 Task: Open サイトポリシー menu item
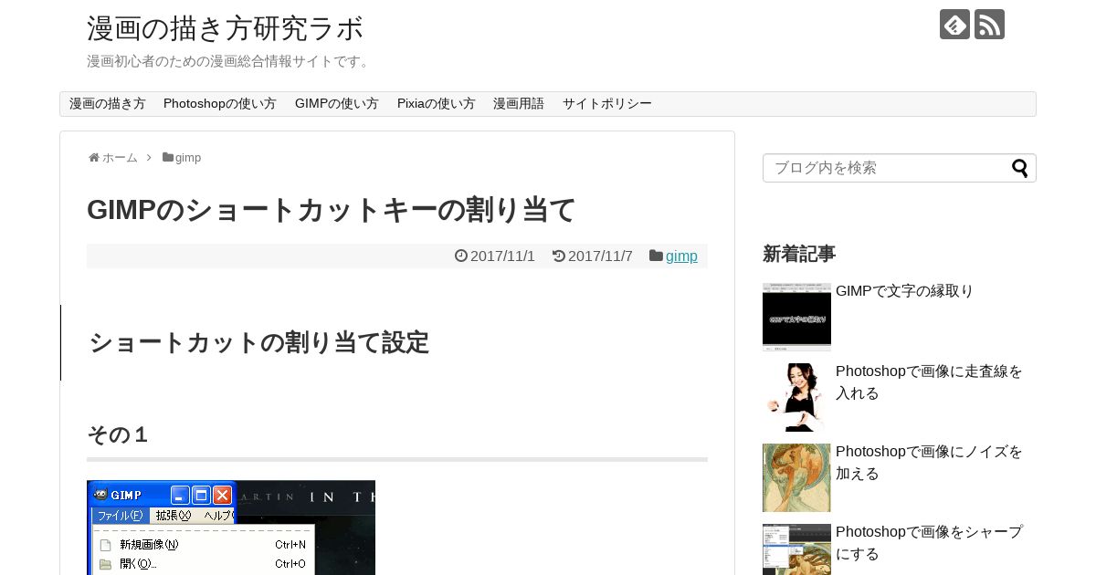coord(607,104)
